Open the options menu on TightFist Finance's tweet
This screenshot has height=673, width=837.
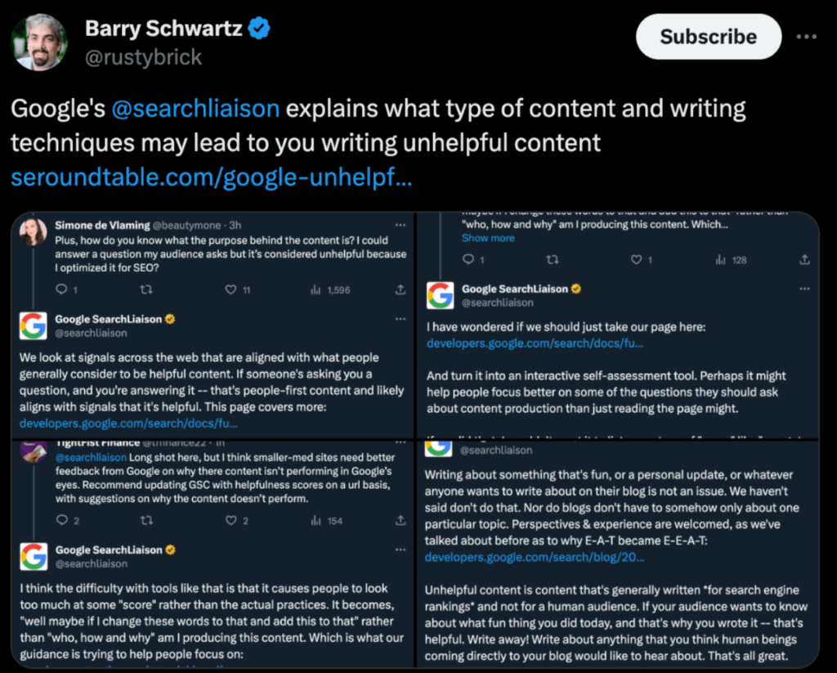400,441
